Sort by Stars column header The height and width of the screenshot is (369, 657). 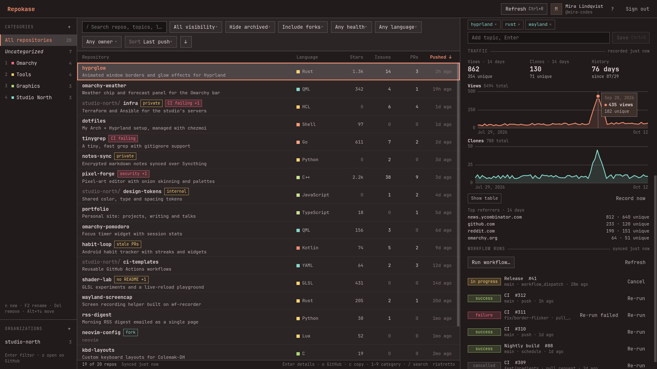pos(356,57)
